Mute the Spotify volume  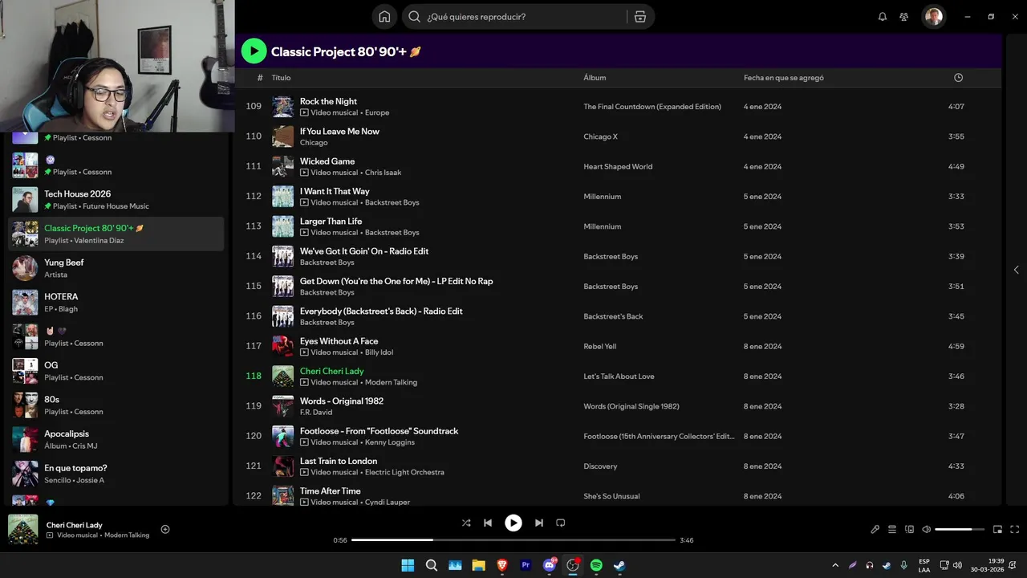coord(927,530)
